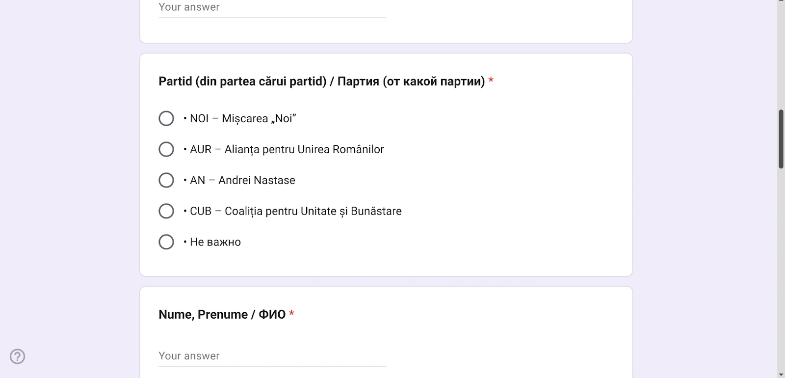Click the 'Coaliția pentru Unitate și Bunăstare' label
This screenshot has height=378, width=785.
coord(313,211)
